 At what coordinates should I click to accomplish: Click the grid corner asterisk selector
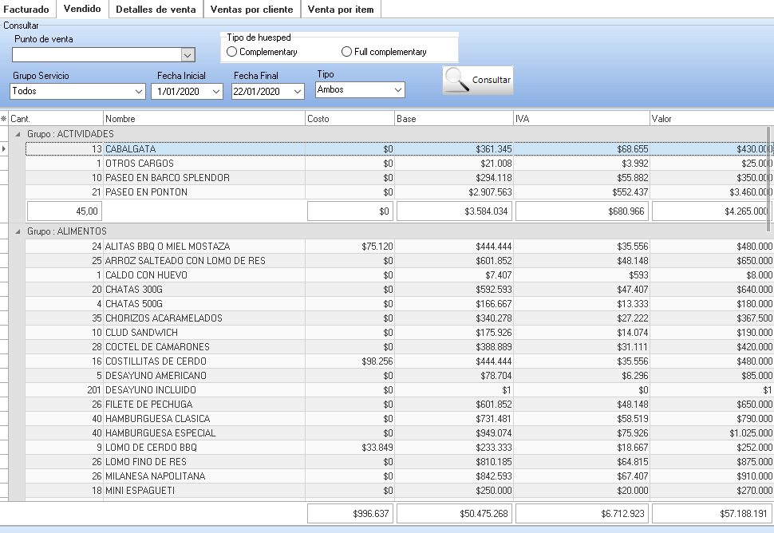point(4,119)
